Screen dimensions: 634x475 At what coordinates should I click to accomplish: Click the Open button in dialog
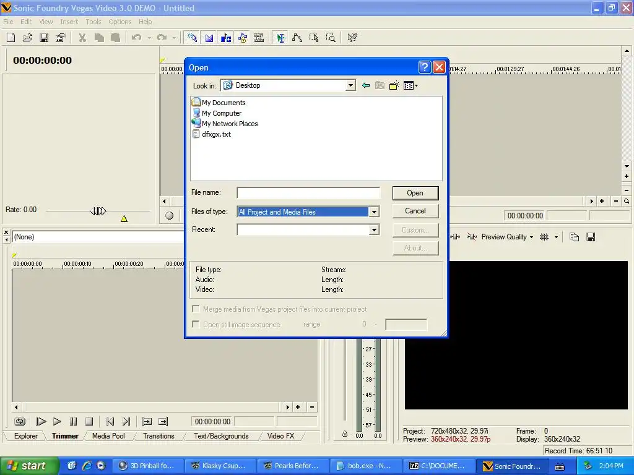click(415, 193)
